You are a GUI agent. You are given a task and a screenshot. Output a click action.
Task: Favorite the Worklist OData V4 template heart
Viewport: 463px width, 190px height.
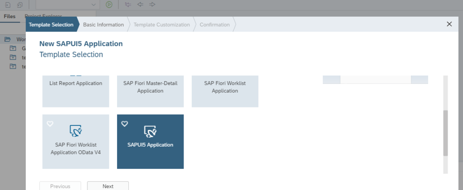coord(50,124)
